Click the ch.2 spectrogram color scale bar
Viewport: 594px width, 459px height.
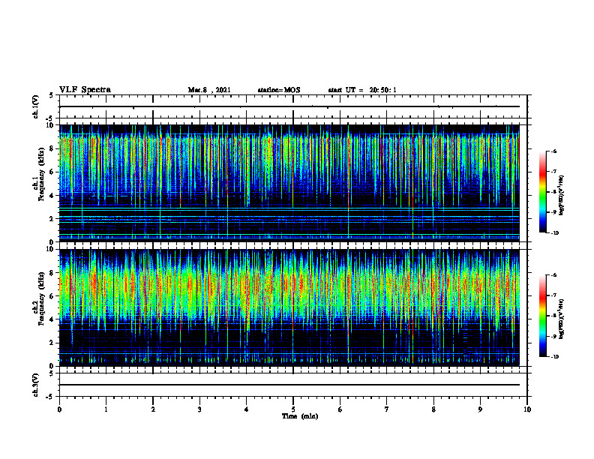click(543, 316)
